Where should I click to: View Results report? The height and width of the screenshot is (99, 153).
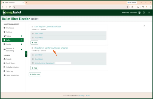point(9,59)
